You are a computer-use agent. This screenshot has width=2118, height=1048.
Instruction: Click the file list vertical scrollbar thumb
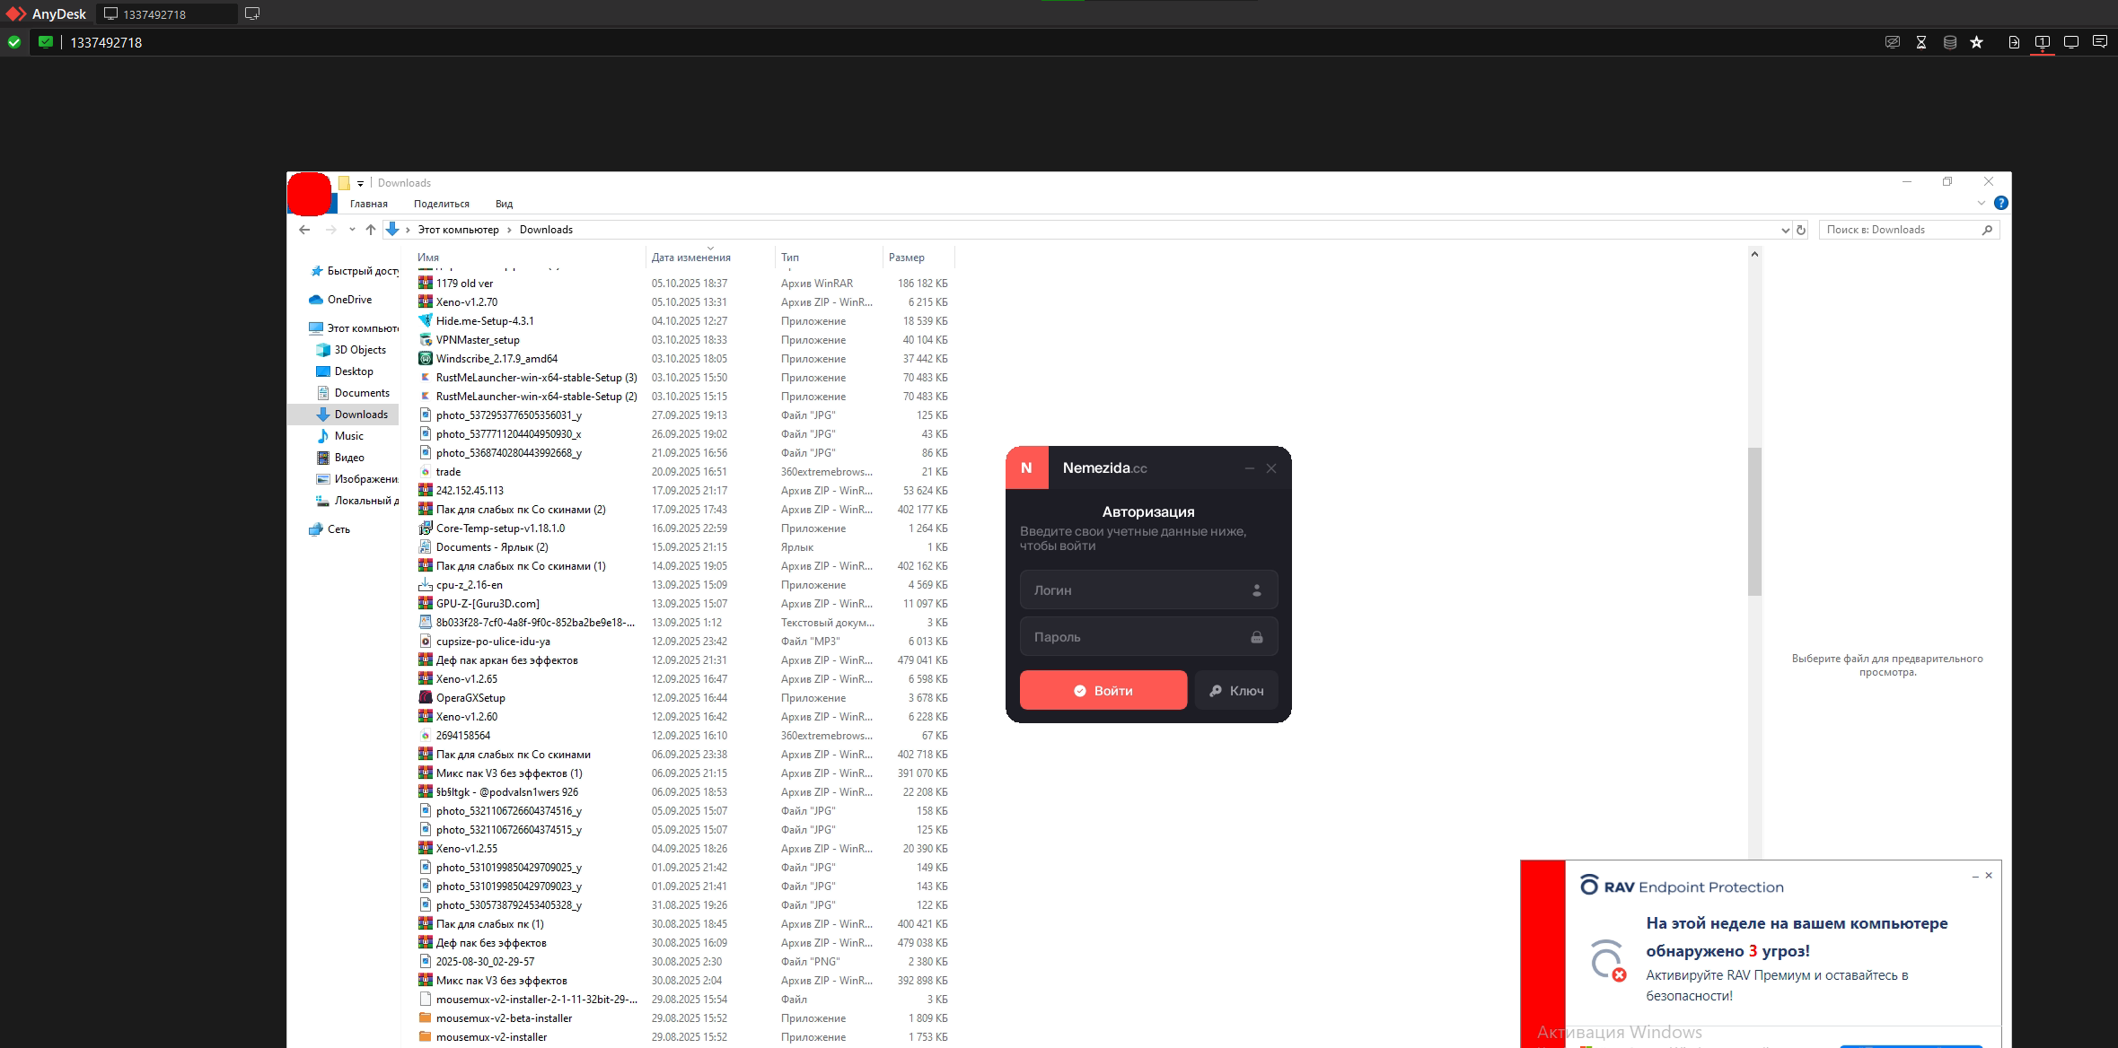1754,520
